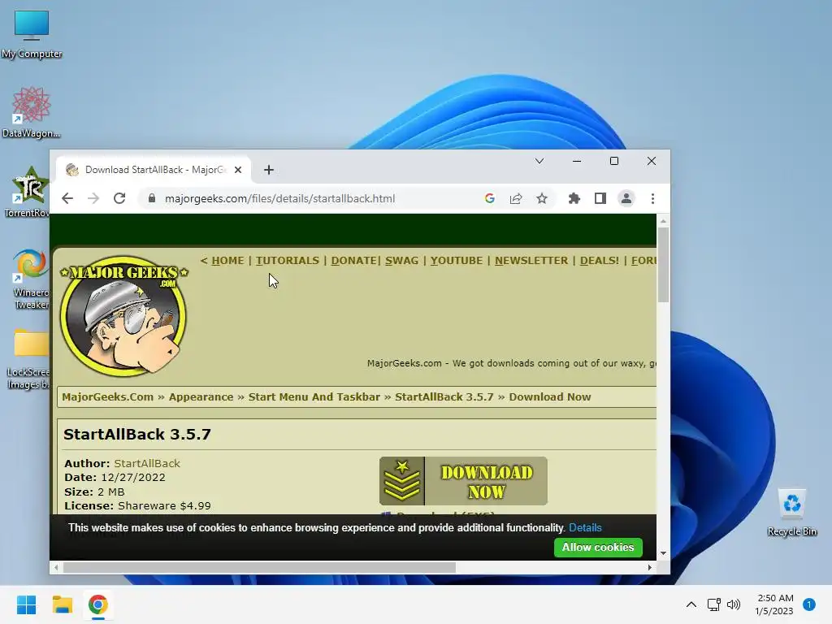Open the Extensions puzzle icon

coord(574,198)
